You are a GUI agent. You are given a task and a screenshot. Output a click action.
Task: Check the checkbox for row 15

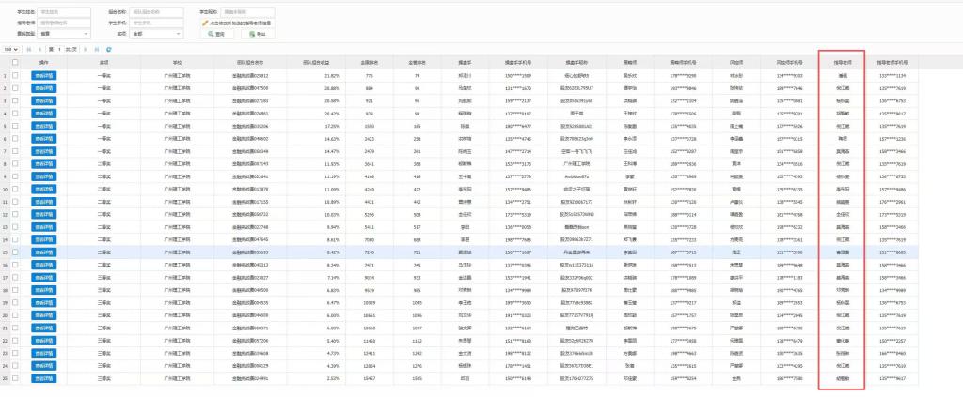click(x=15, y=253)
